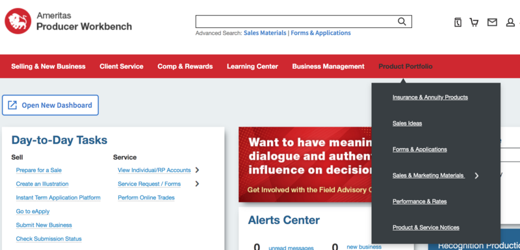Open Sales Materials advanced search
Image resolution: width=520 pixels, height=250 pixels.
[265, 33]
